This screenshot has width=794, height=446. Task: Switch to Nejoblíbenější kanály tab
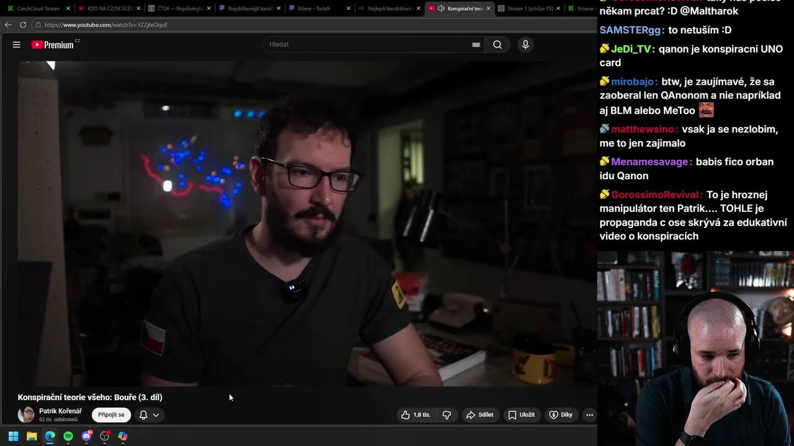(249, 9)
